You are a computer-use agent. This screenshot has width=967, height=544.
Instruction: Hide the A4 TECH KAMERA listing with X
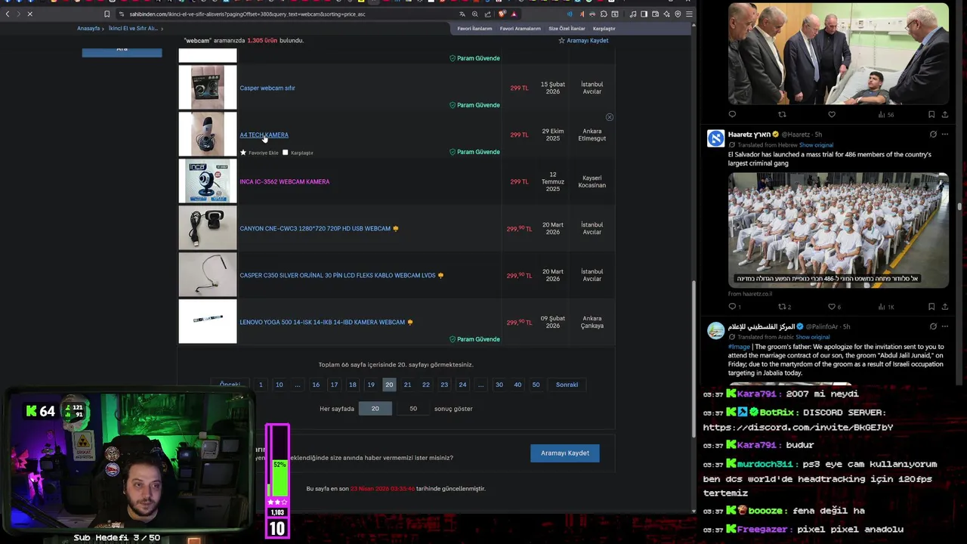[x=610, y=117]
